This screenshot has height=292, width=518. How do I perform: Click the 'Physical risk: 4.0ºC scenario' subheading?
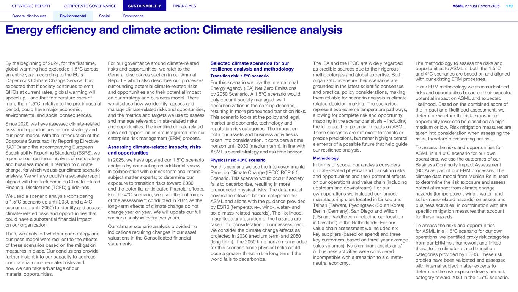click(x=238, y=160)
